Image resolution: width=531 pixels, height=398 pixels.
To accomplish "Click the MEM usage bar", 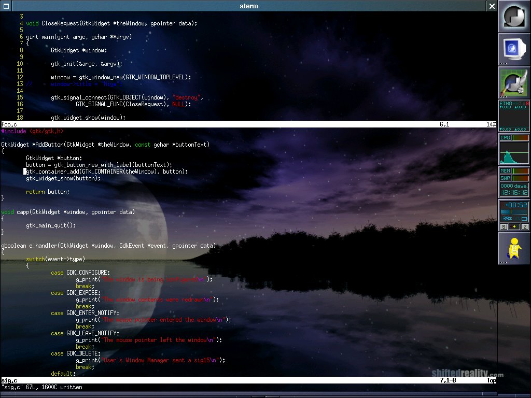I will 521,170.
